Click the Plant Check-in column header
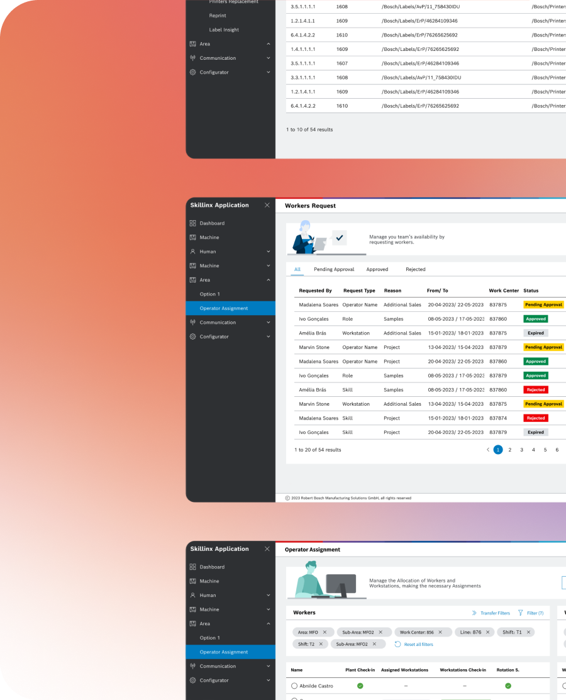 tap(360, 670)
